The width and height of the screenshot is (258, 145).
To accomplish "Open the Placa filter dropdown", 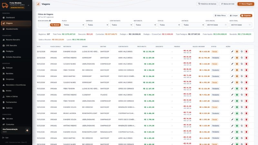I will pos(73,25).
